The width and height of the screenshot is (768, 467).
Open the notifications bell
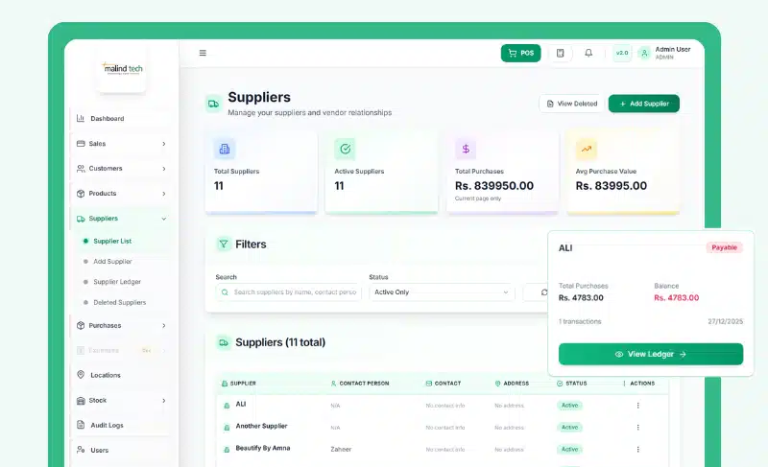(588, 53)
